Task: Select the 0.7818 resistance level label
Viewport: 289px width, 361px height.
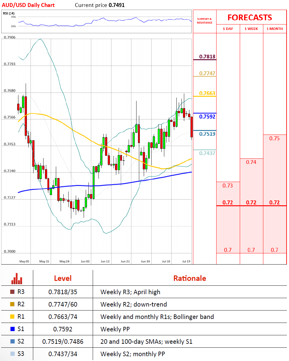Action: click(x=207, y=57)
